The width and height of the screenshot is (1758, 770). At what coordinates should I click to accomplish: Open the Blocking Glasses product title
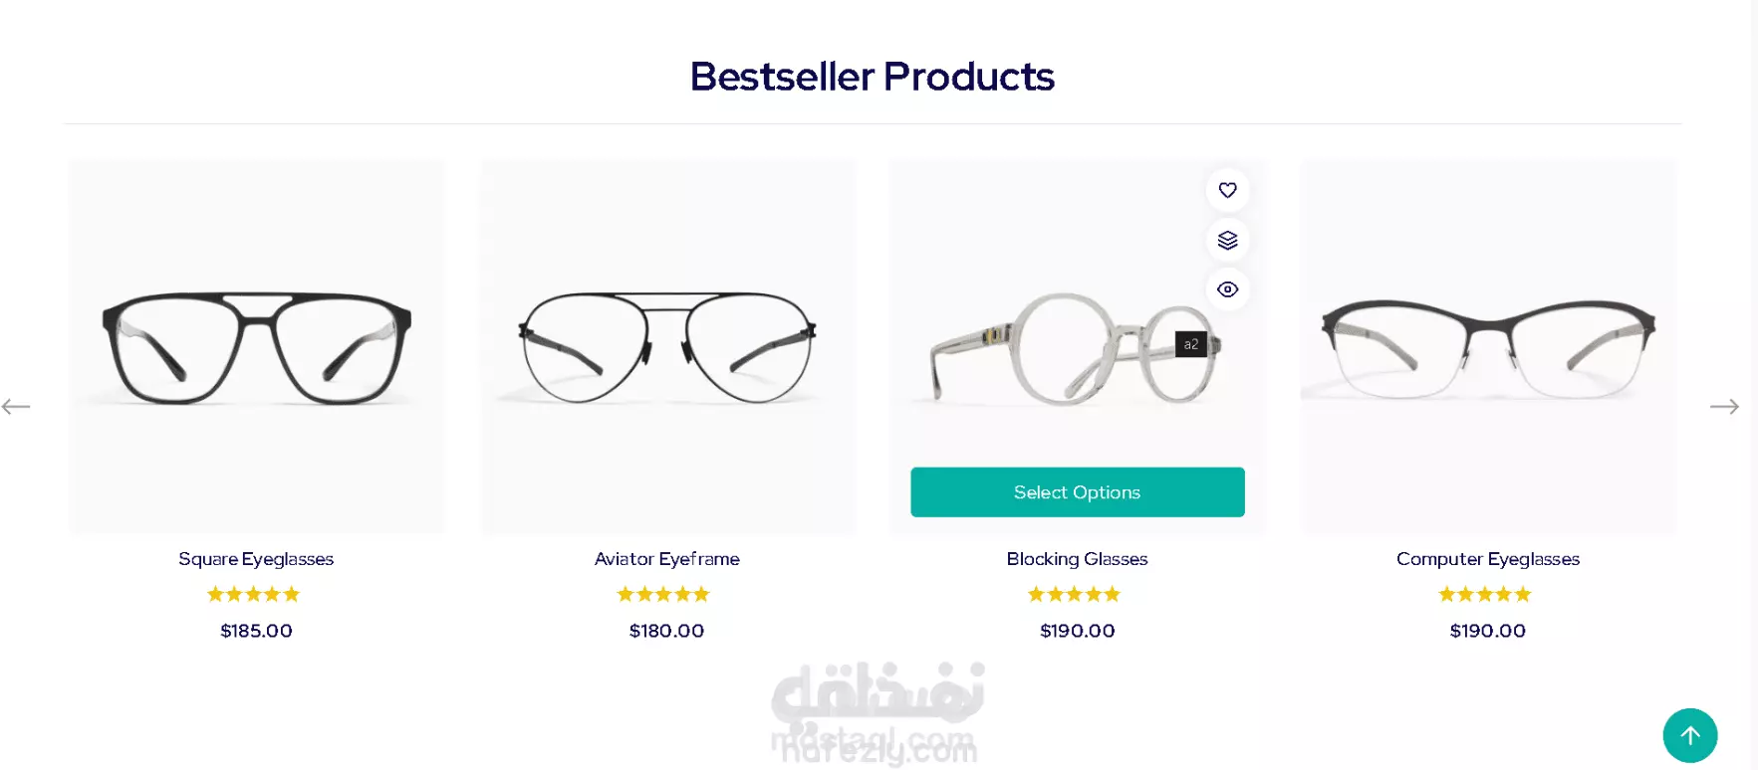pos(1077,559)
